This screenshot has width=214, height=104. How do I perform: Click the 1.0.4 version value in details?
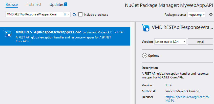tap(168, 85)
